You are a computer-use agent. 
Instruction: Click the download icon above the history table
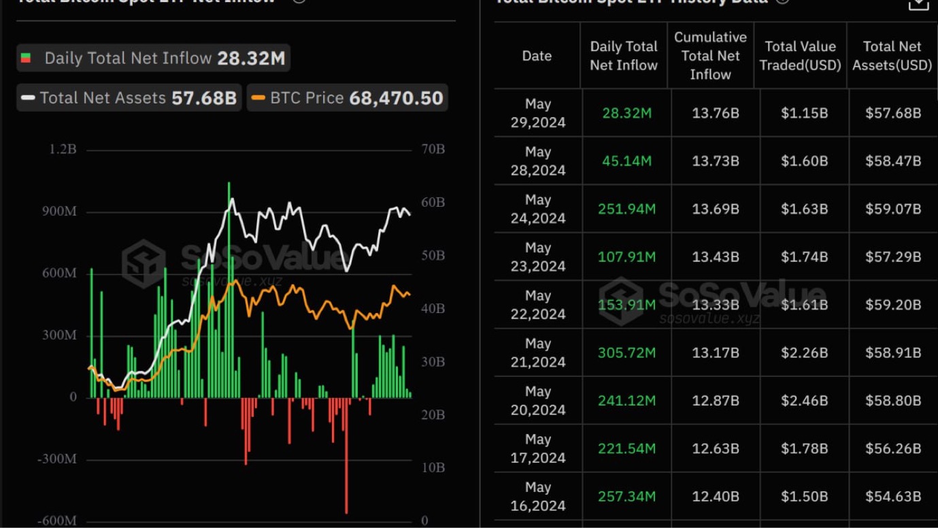[918, 3]
